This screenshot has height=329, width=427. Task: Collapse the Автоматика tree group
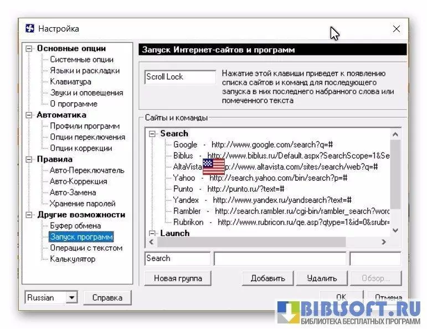[x=29, y=115]
